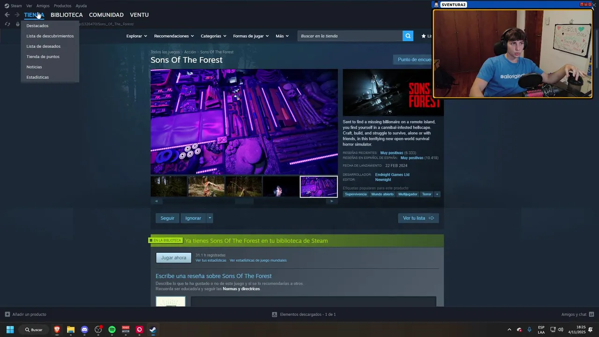Screen dimensions: 599x337
Task: Open the red circle app on taskbar
Action: pyautogui.click(x=139, y=330)
